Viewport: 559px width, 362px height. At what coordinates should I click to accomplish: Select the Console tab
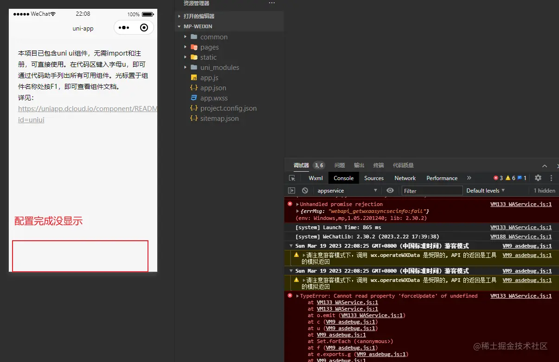(344, 178)
